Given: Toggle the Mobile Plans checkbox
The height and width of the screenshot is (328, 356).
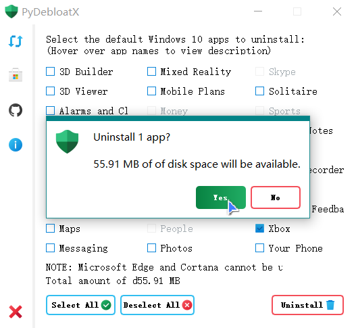Looking at the screenshot, I should click(151, 91).
